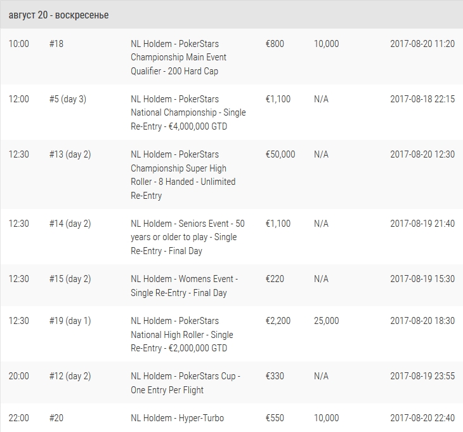This screenshot has width=463, height=432.
Task: Click the 10:00 start time cell
Action: (19, 44)
